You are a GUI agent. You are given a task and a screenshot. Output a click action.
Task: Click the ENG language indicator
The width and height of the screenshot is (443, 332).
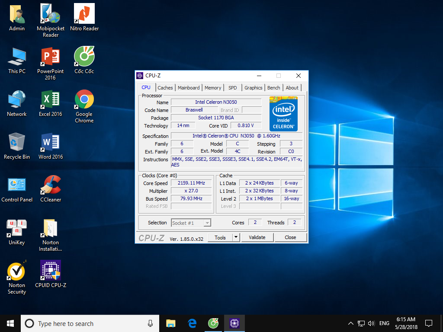384,323
